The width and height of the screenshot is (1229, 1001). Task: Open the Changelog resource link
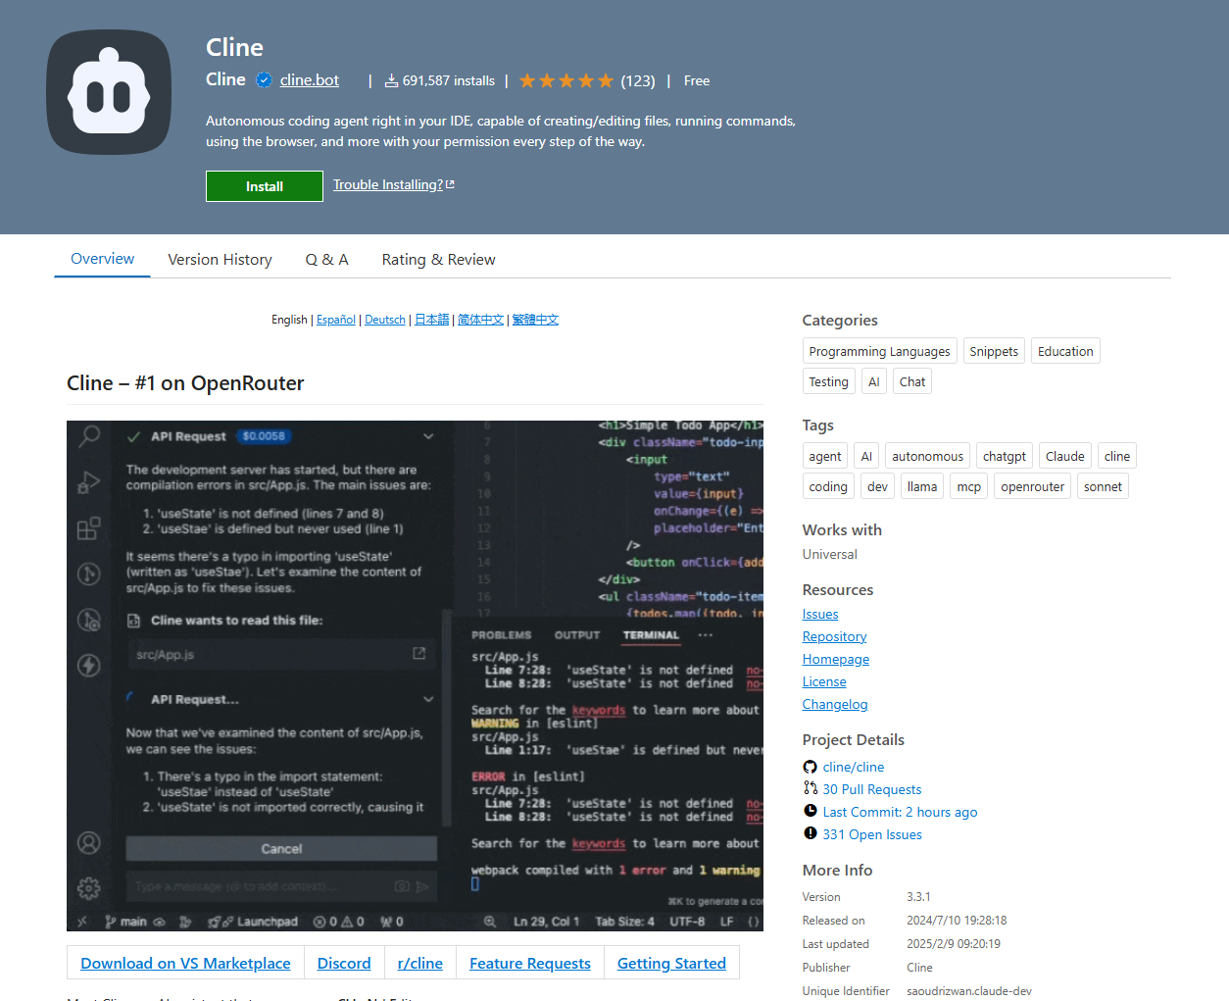835,704
